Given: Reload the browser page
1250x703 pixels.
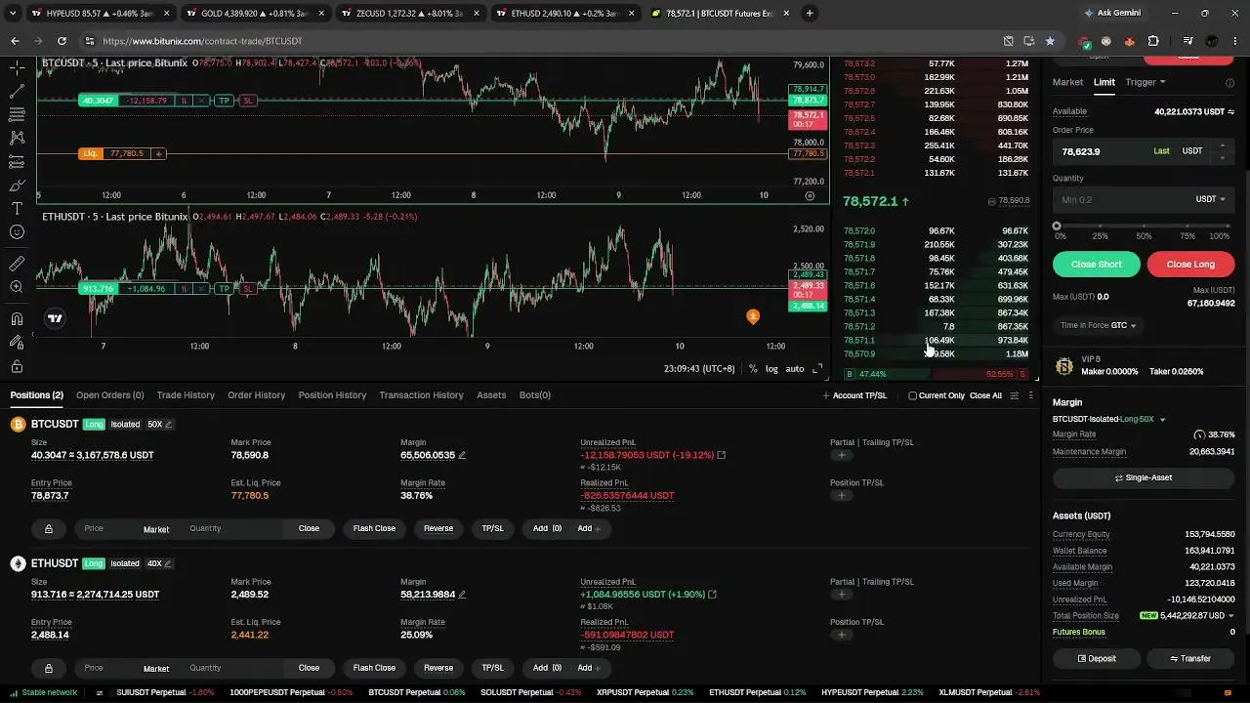Looking at the screenshot, I should coord(62,41).
